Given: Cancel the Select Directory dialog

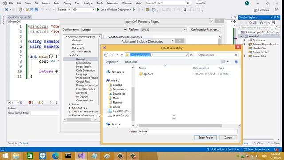Looking at the screenshot, I should 228,138.
